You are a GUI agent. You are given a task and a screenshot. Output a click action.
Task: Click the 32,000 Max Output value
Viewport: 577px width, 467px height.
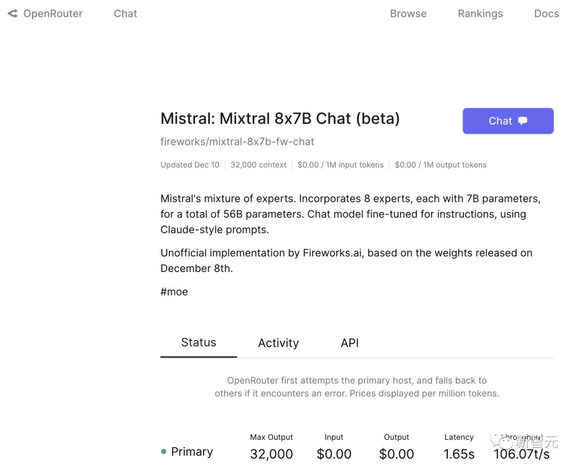click(x=271, y=454)
